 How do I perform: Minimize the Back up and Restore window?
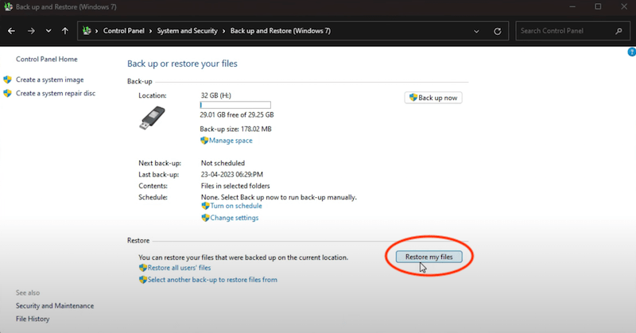click(572, 6)
